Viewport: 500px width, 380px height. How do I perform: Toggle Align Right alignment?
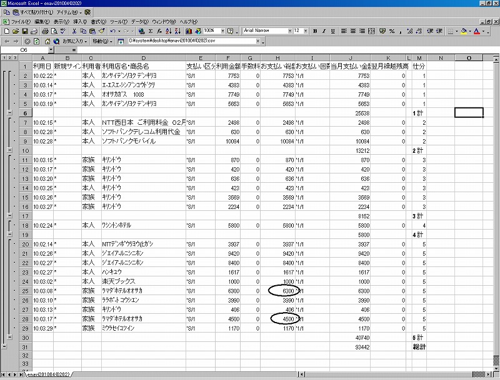(362, 31)
